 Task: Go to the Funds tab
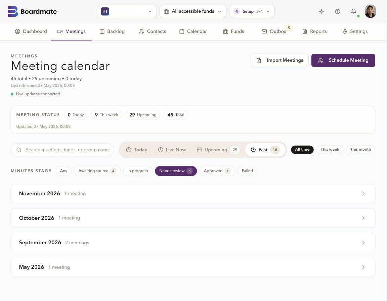pyautogui.click(x=233, y=32)
